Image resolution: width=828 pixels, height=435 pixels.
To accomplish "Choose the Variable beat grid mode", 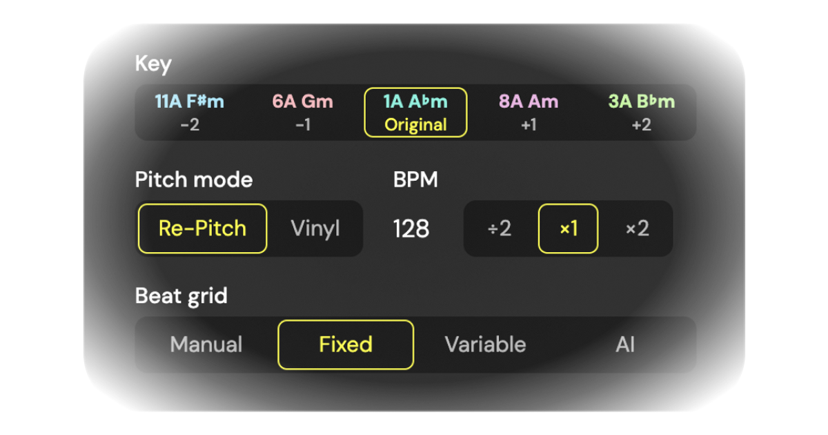I will coord(485,345).
